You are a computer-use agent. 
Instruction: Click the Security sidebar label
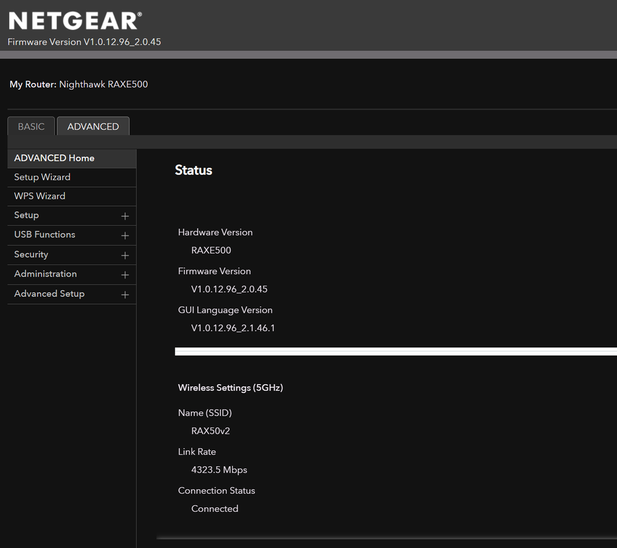[x=31, y=254]
